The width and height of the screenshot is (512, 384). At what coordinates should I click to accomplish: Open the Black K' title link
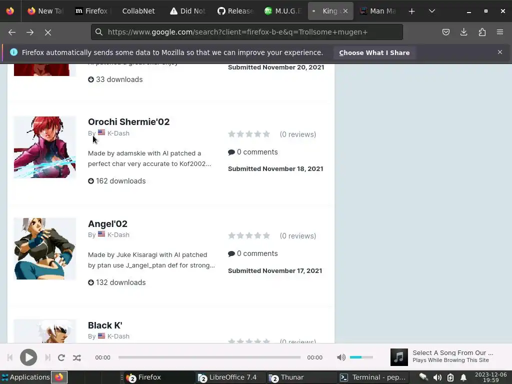point(105,325)
